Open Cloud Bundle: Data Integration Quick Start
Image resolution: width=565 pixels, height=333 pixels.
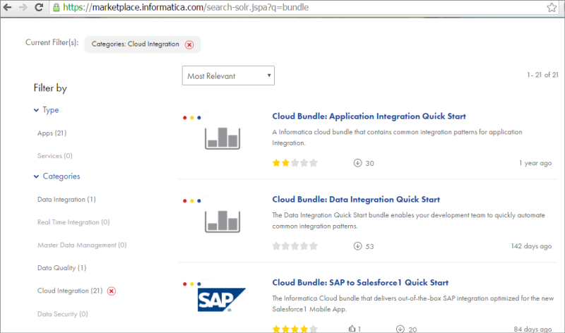[x=356, y=200]
